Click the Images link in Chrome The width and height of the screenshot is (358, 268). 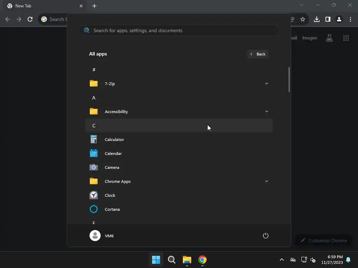click(310, 38)
